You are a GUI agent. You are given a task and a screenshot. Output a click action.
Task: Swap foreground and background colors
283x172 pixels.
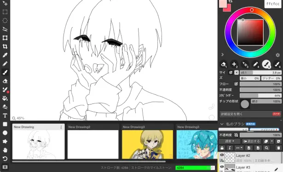tap(230, 1)
